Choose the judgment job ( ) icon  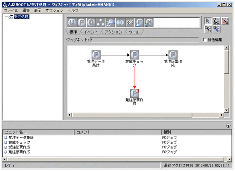120,23
